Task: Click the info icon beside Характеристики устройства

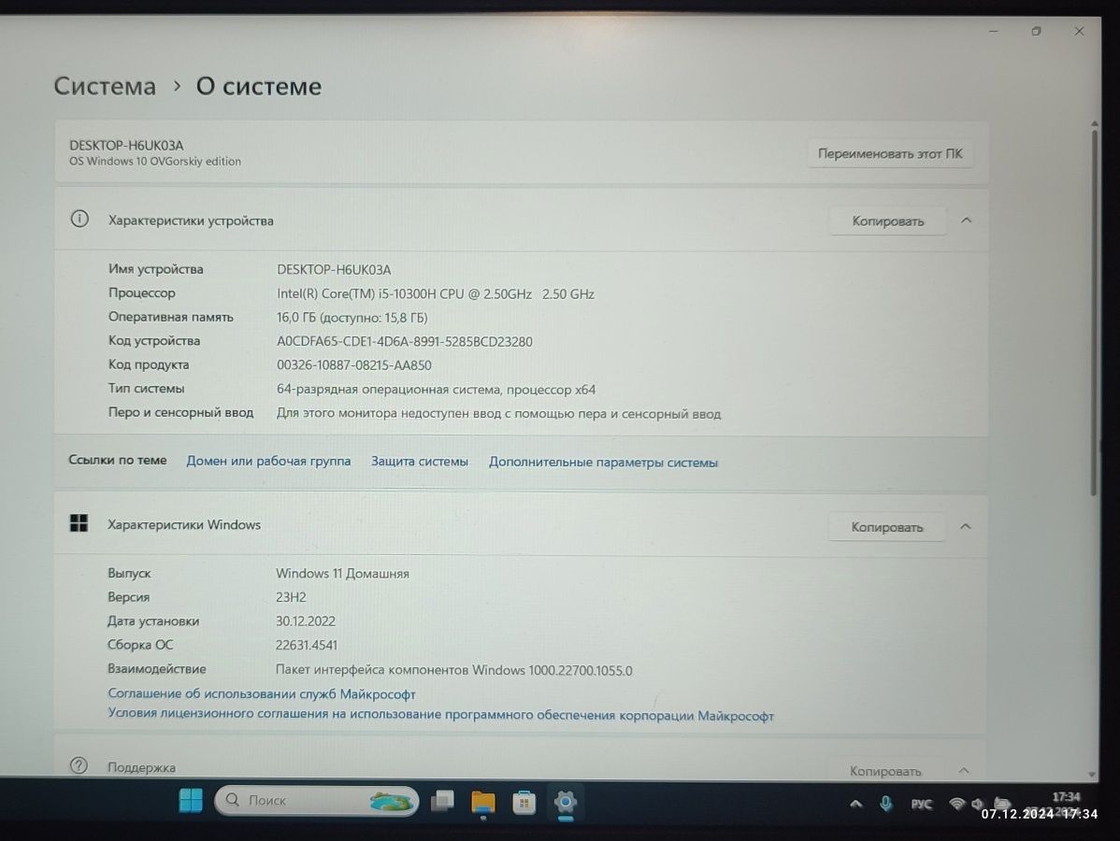Action: (79, 220)
